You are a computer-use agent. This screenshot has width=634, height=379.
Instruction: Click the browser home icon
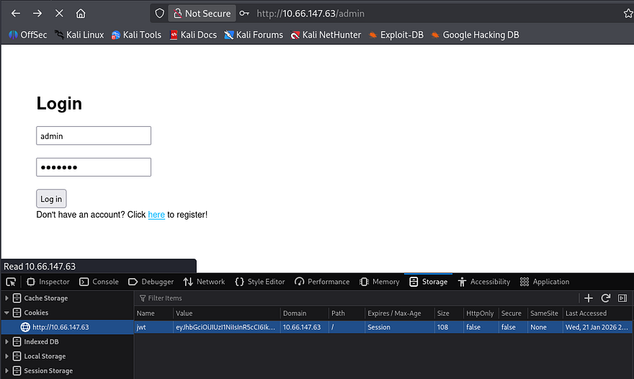click(x=81, y=14)
